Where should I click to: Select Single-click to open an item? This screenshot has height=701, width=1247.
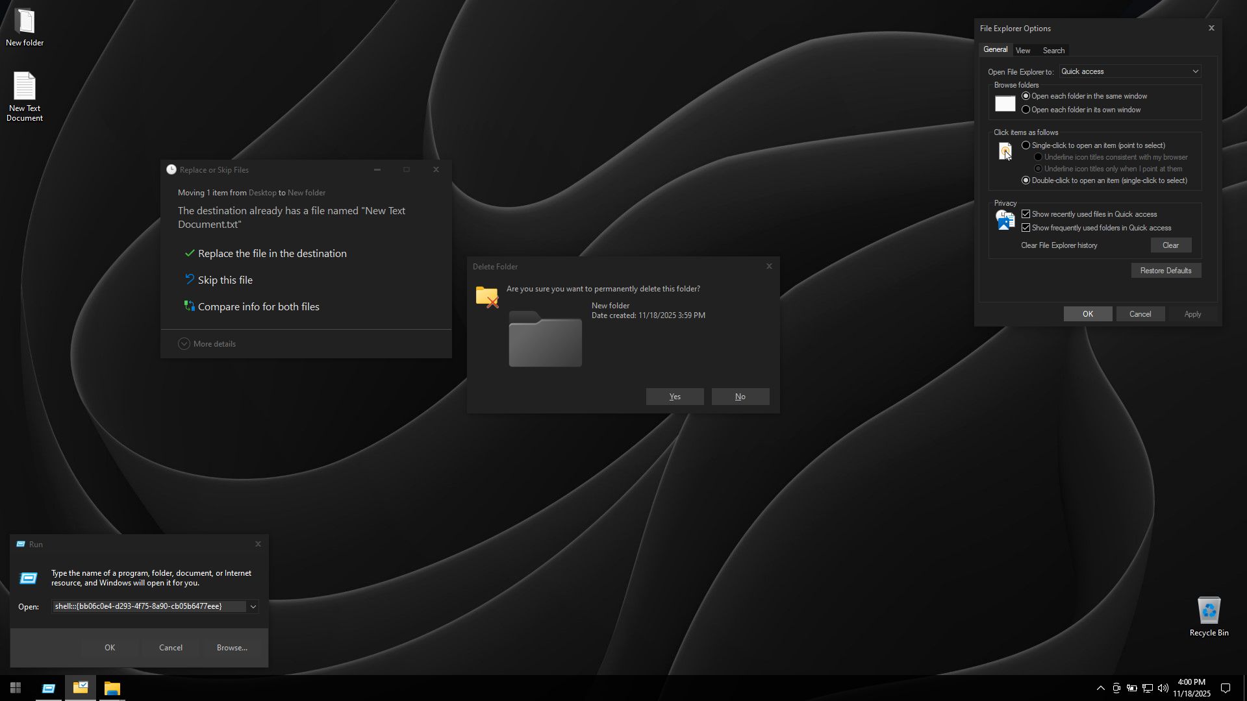[1093, 145]
